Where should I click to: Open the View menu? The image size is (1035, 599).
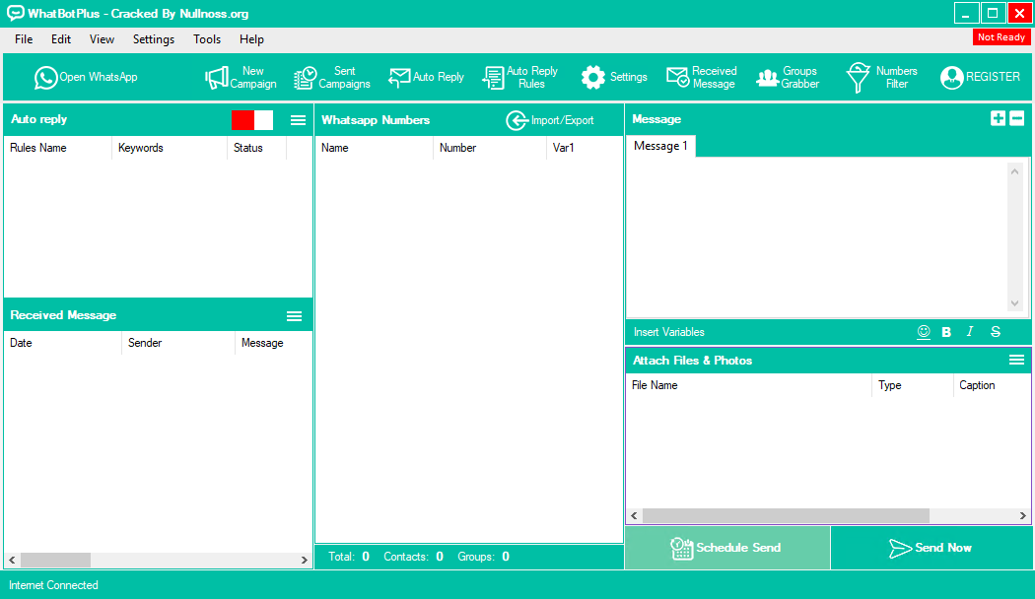[102, 39]
